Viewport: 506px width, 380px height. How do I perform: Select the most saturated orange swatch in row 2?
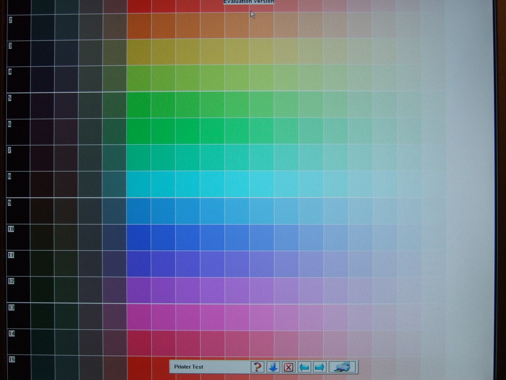pyautogui.click(x=139, y=26)
